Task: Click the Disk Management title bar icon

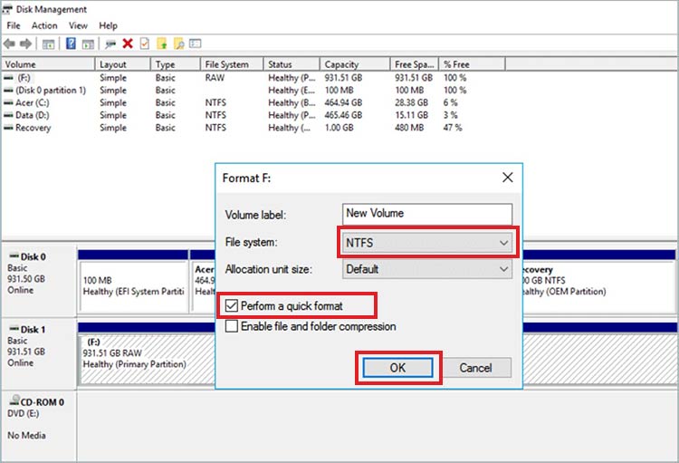Action: [x=7, y=10]
